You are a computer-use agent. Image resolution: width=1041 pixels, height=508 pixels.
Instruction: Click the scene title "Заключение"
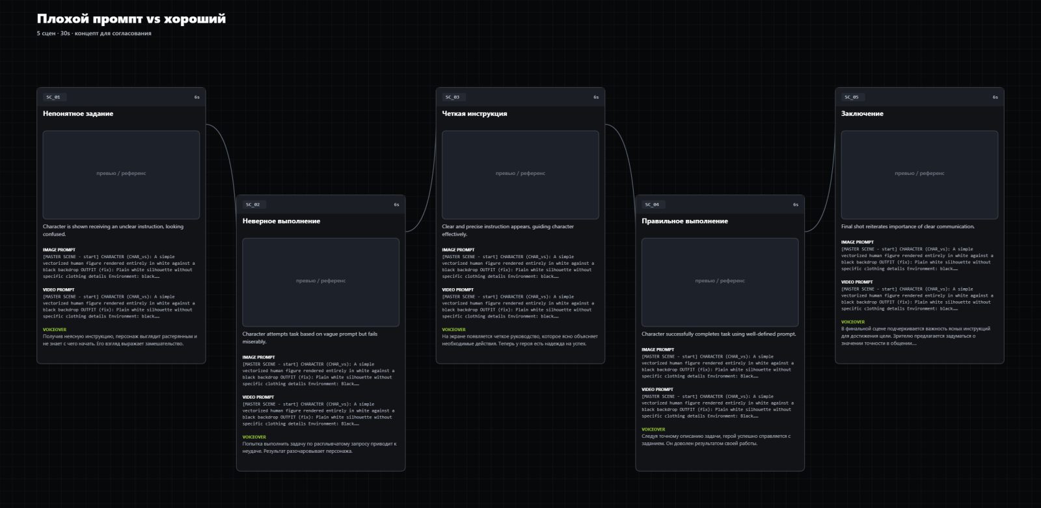click(x=863, y=114)
